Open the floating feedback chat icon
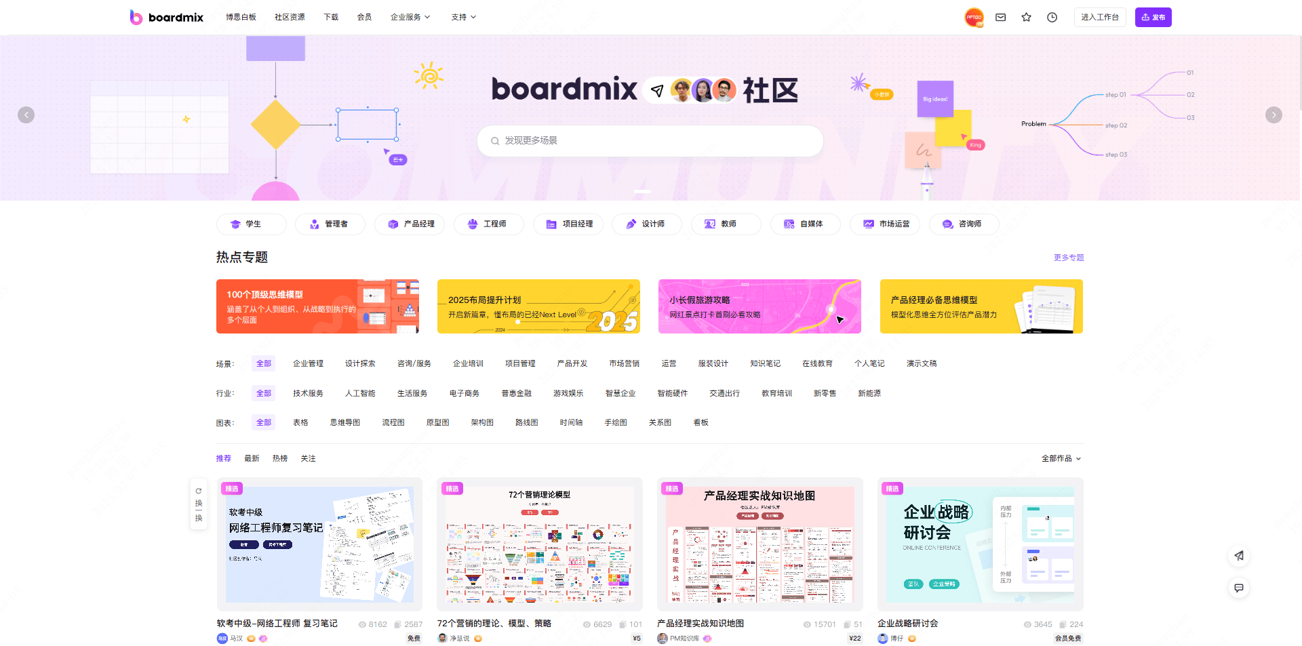This screenshot has width=1302, height=646. pos(1239,588)
